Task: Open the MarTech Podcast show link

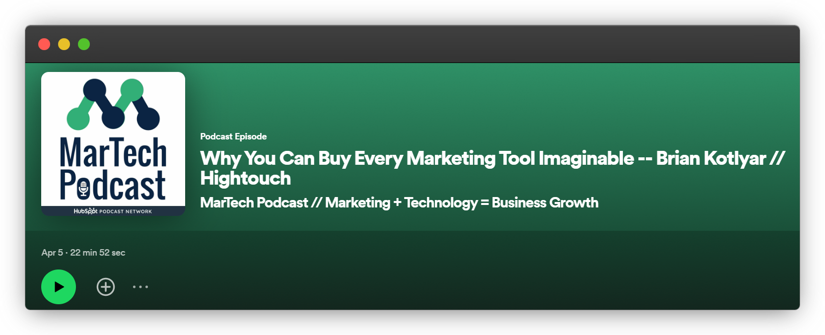Action: pyautogui.click(x=399, y=202)
